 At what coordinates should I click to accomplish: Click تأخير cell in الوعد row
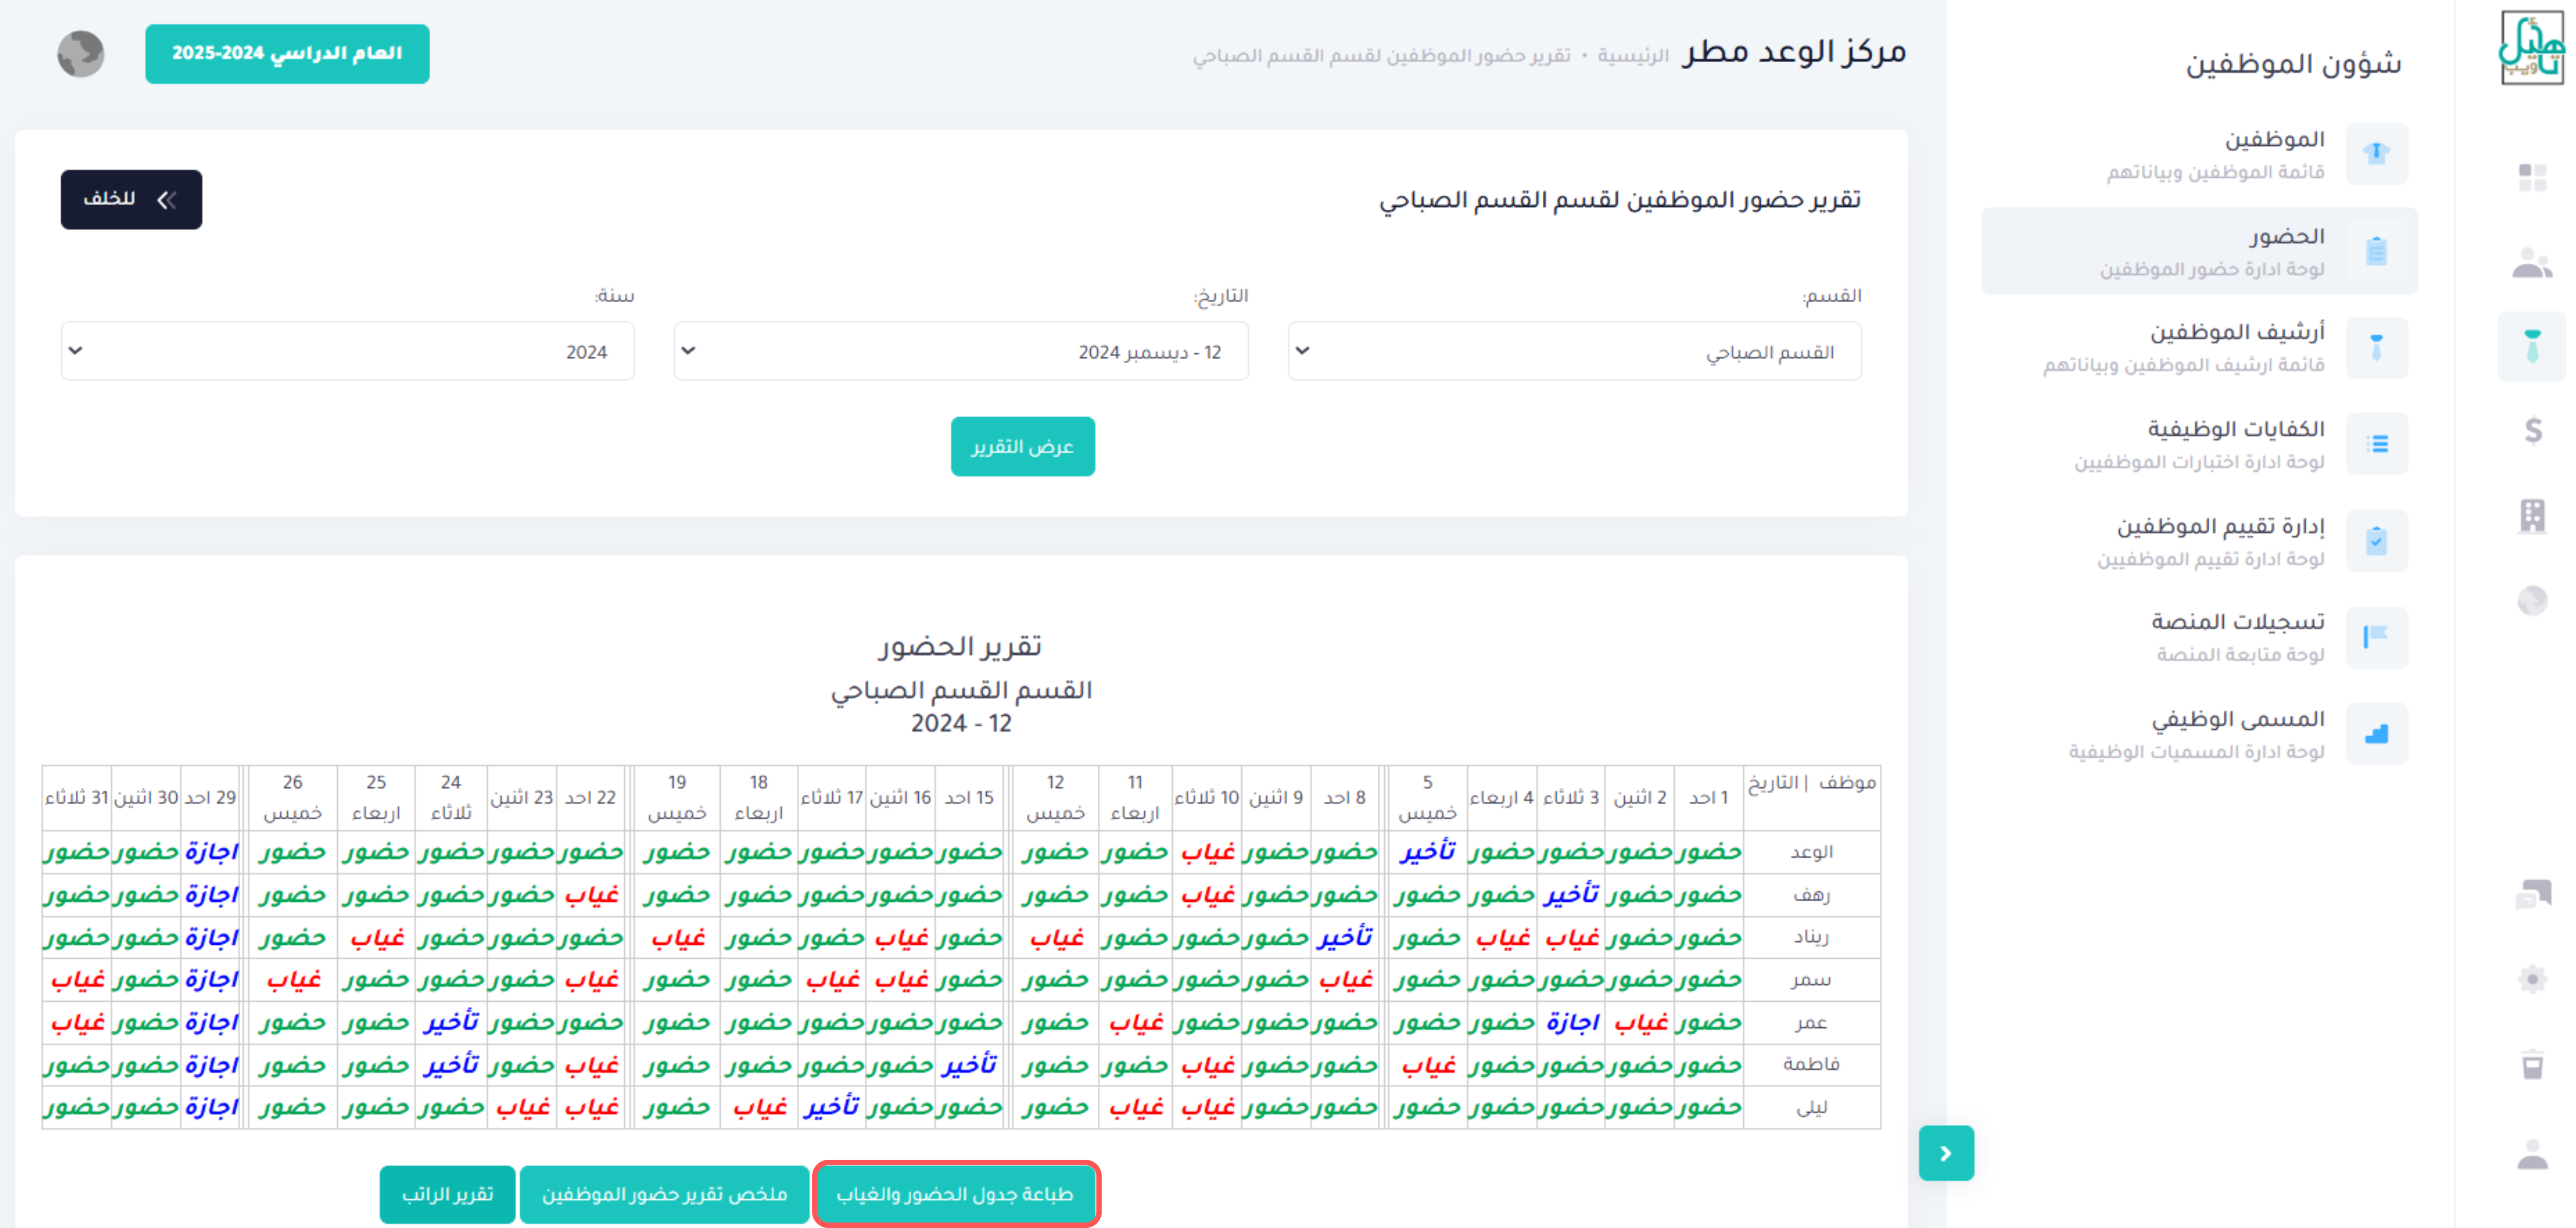click(x=1428, y=852)
